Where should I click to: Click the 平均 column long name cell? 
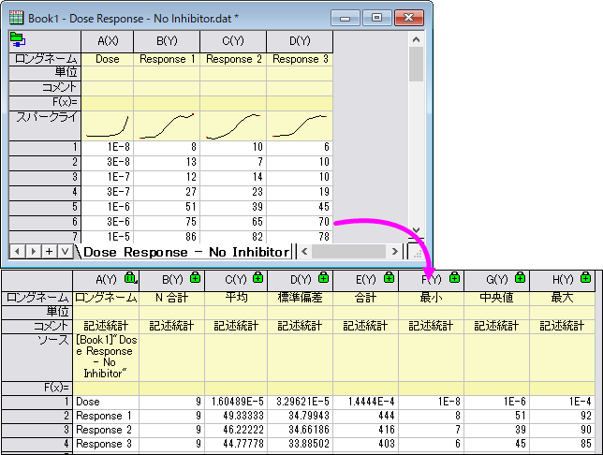[x=236, y=298]
